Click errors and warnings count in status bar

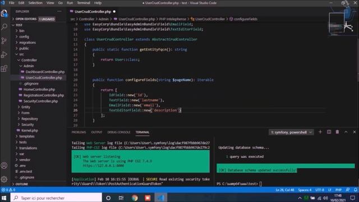(8, 190)
